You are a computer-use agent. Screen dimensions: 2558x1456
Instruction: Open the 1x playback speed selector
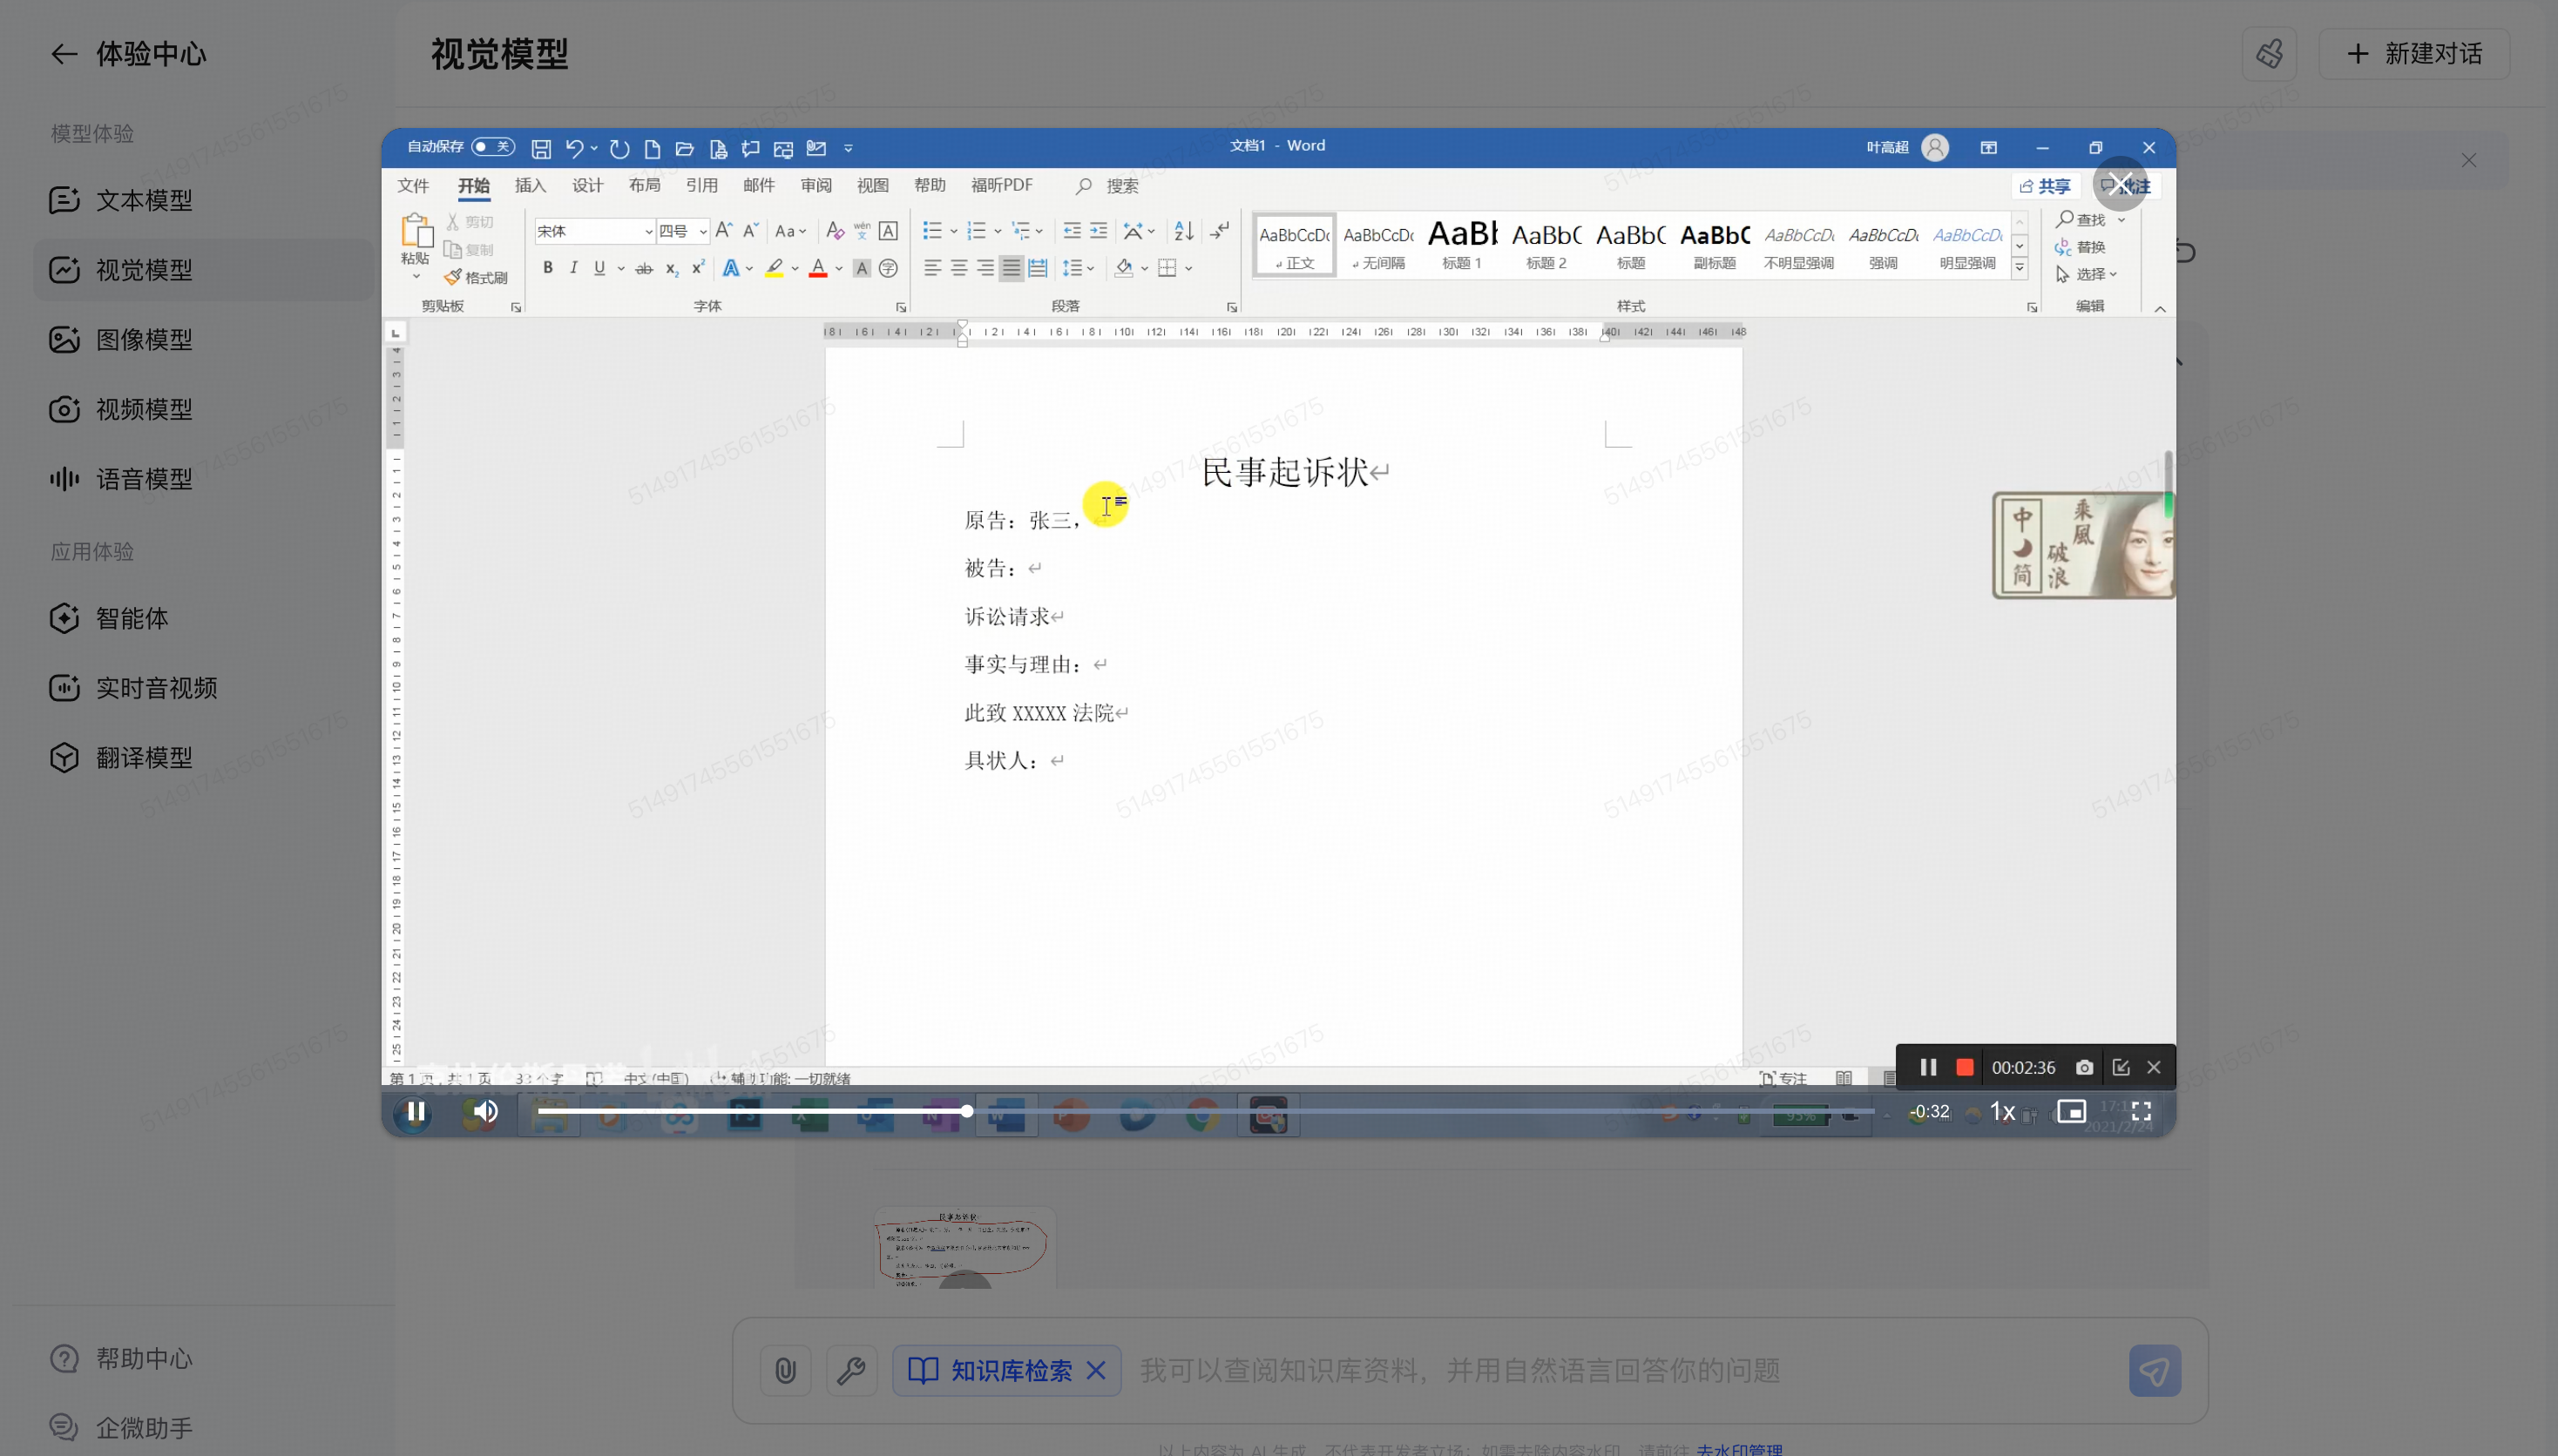click(2002, 1111)
